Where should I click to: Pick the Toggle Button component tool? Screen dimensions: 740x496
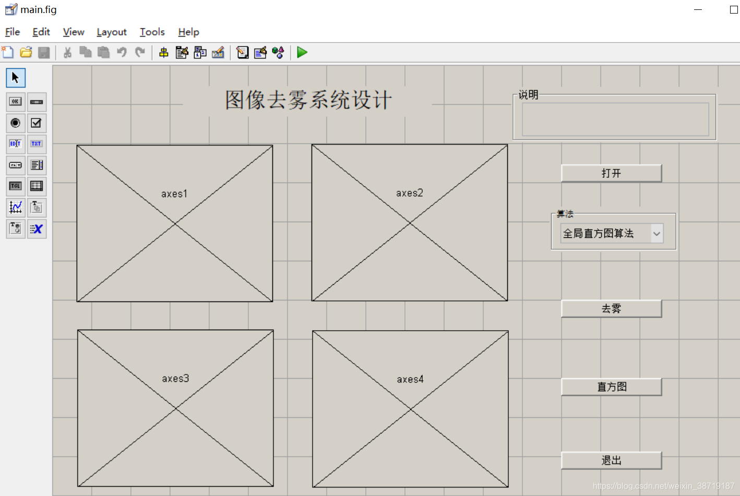tap(16, 186)
